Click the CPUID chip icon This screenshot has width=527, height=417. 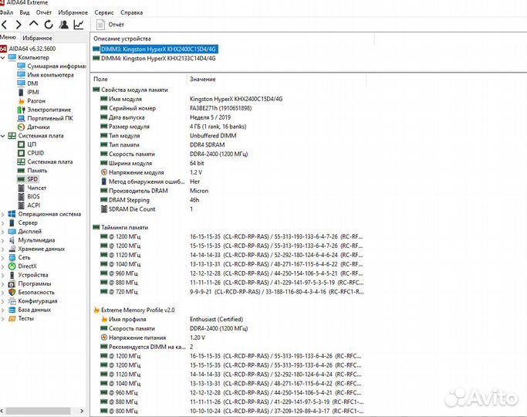[21, 154]
